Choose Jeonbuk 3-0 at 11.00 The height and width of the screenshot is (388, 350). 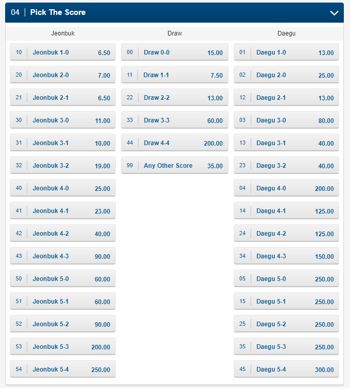coord(63,120)
